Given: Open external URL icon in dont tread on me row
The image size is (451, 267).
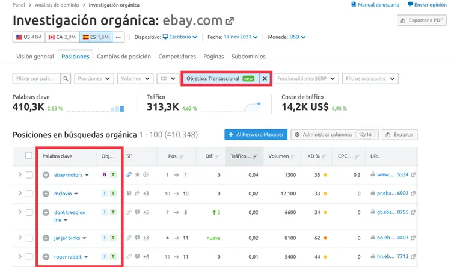Looking at the screenshot, I should (413, 212).
